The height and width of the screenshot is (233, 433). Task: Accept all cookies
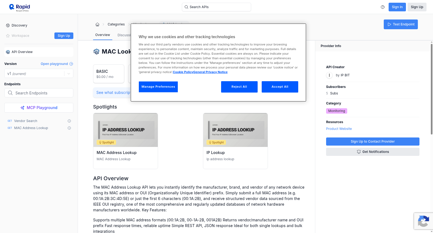(280, 87)
